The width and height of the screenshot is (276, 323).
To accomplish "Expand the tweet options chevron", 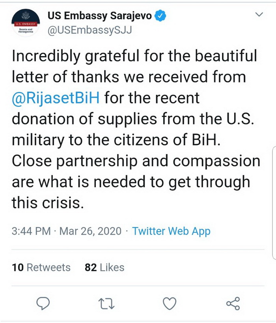I will (x=259, y=15).
